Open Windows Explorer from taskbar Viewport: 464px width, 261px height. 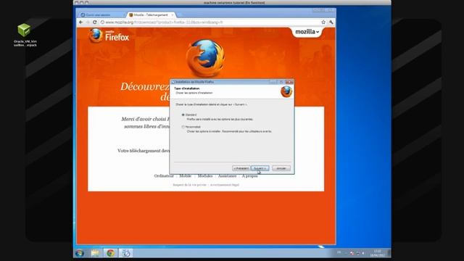click(x=95, y=253)
